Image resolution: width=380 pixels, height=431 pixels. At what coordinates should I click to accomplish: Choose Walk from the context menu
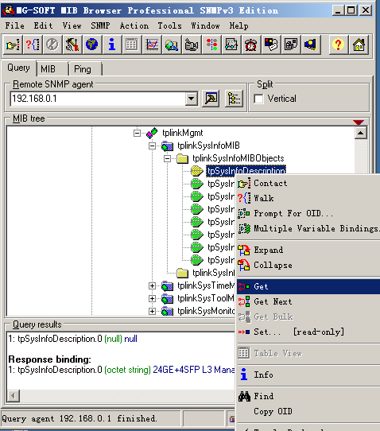pos(308,198)
